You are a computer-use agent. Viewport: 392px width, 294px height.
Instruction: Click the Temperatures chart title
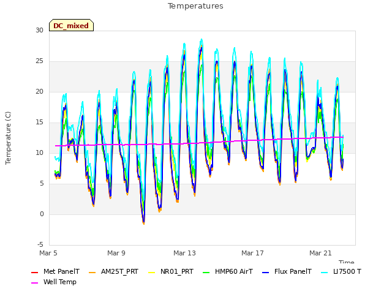coord(195,6)
